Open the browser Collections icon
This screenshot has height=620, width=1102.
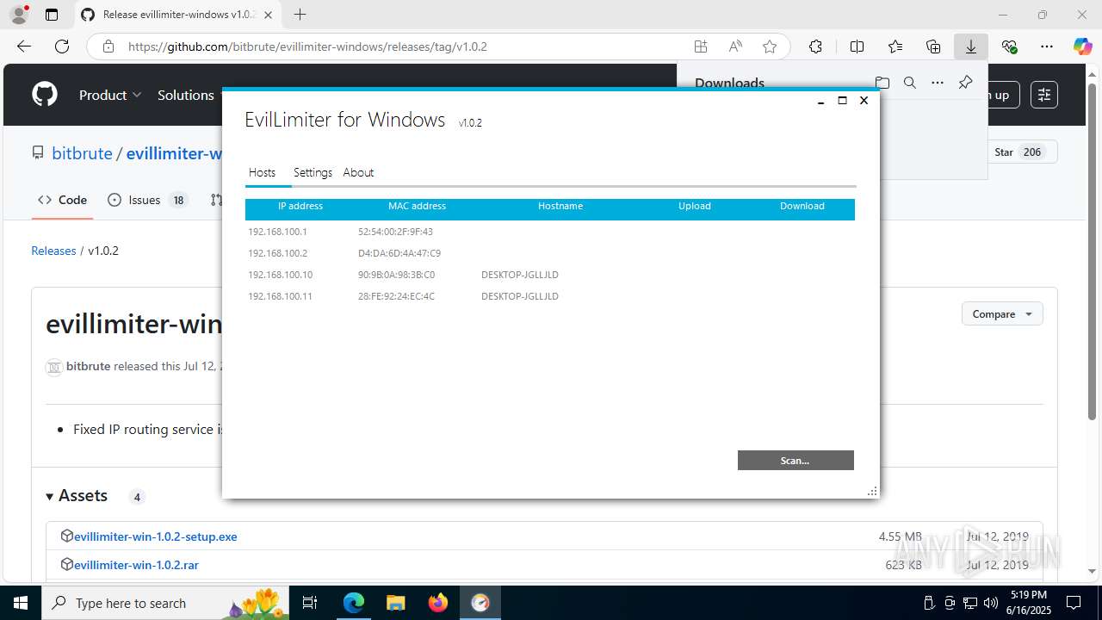[933, 46]
